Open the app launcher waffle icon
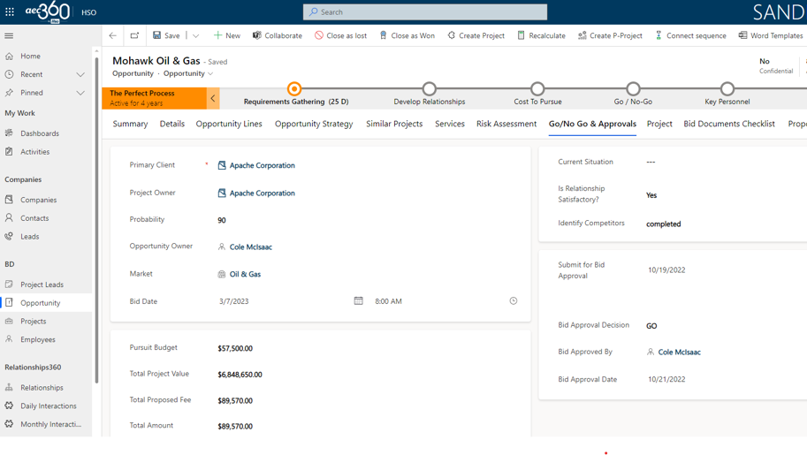The width and height of the screenshot is (807, 455). (9, 11)
